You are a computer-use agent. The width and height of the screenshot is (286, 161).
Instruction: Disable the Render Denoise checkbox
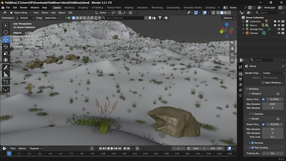pyautogui.click(x=253, y=143)
